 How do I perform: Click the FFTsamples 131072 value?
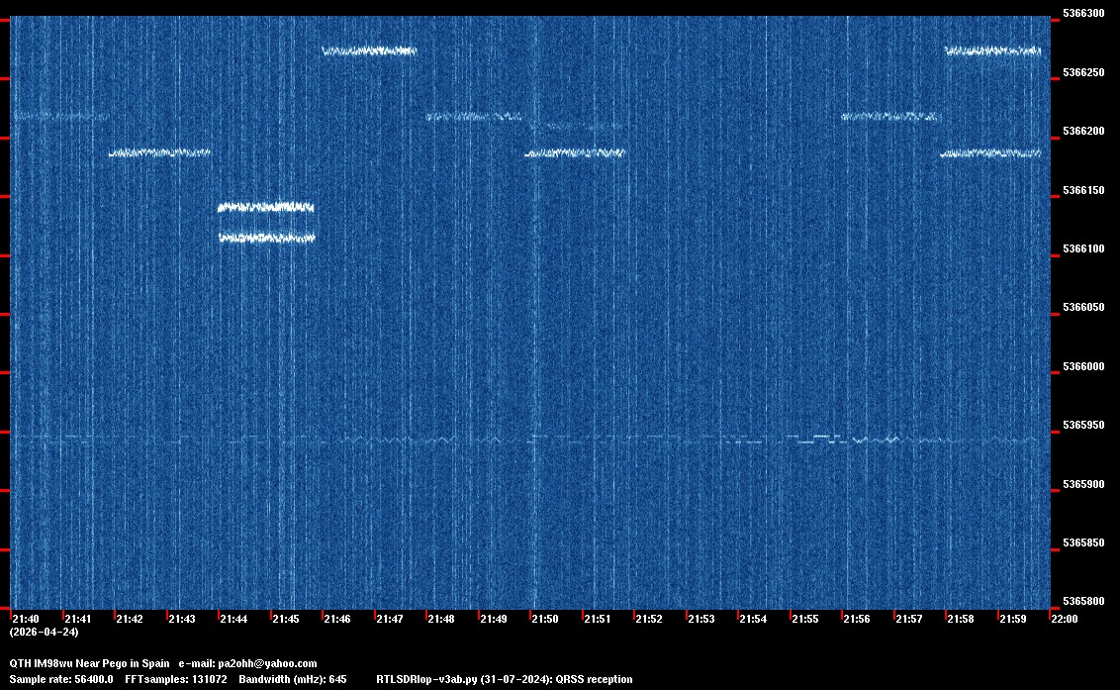[176, 679]
